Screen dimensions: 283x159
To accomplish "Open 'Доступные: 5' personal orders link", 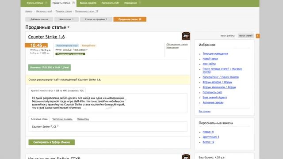I will point(211,137).
